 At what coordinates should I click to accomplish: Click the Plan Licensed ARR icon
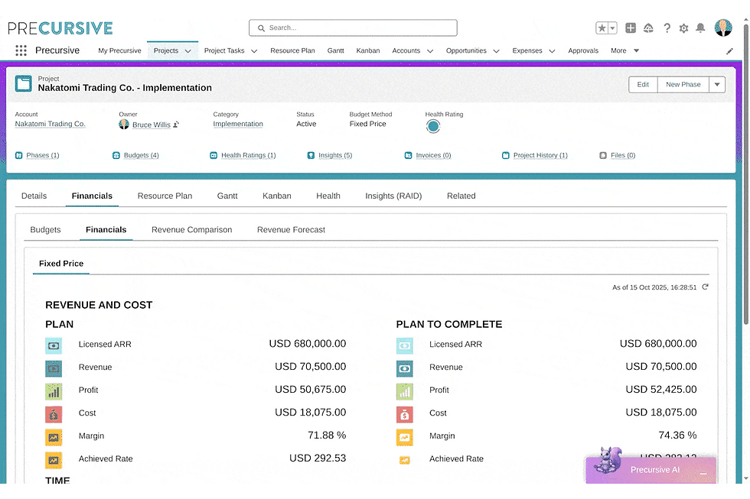tap(54, 345)
